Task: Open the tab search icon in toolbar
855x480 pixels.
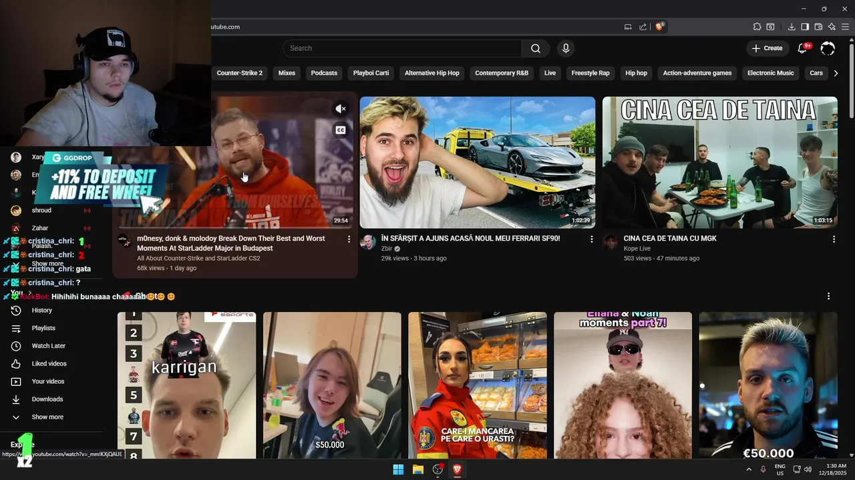Action: (x=770, y=27)
